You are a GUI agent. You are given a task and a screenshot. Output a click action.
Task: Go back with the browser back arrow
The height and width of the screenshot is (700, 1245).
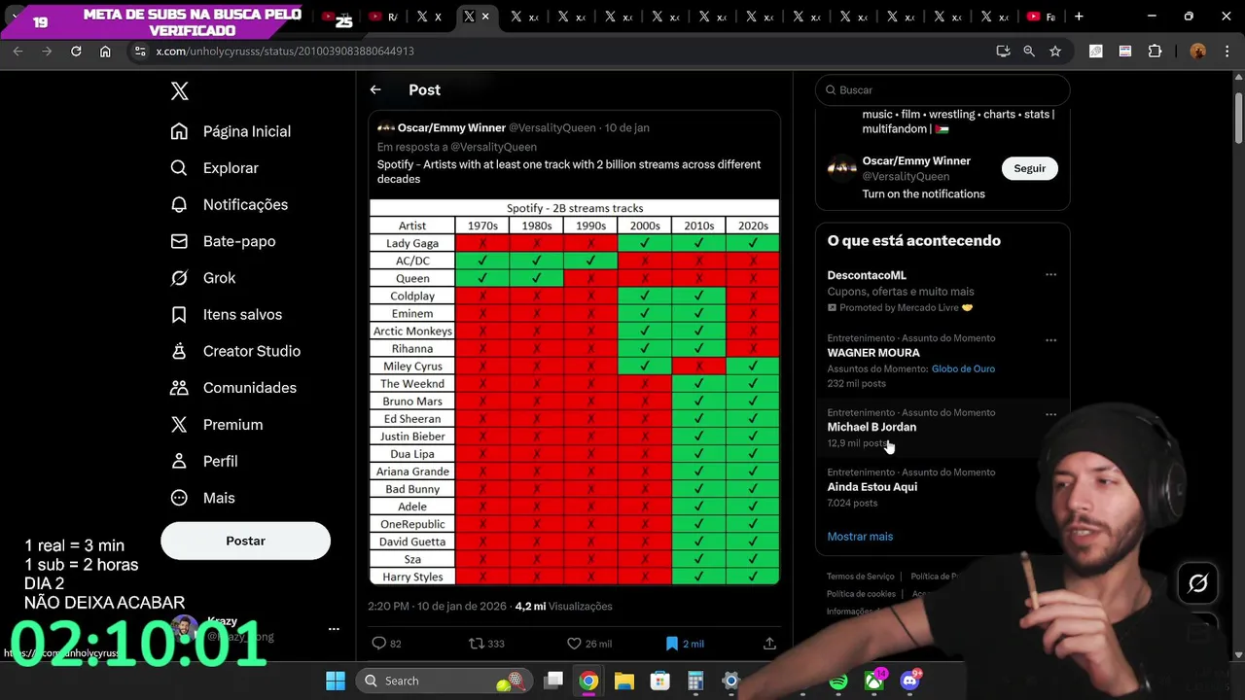(18, 52)
